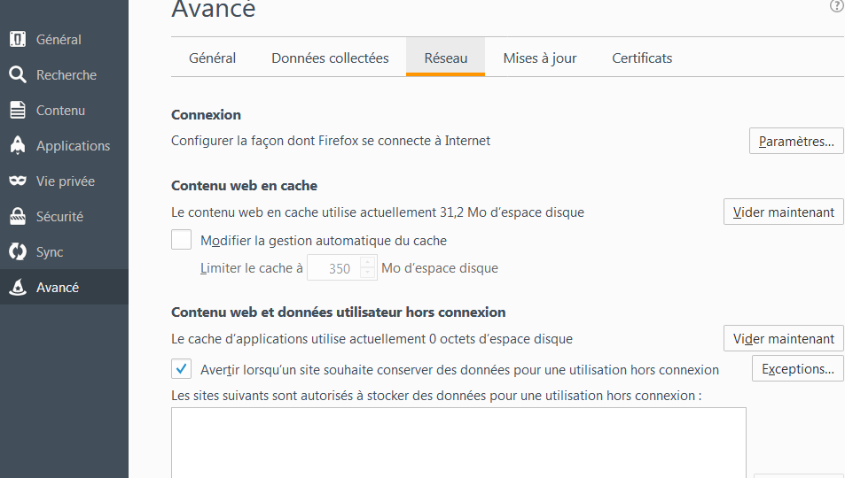845x478 pixels.
Task: Select the Sécurité lock icon
Action: click(x=18, y=216)
